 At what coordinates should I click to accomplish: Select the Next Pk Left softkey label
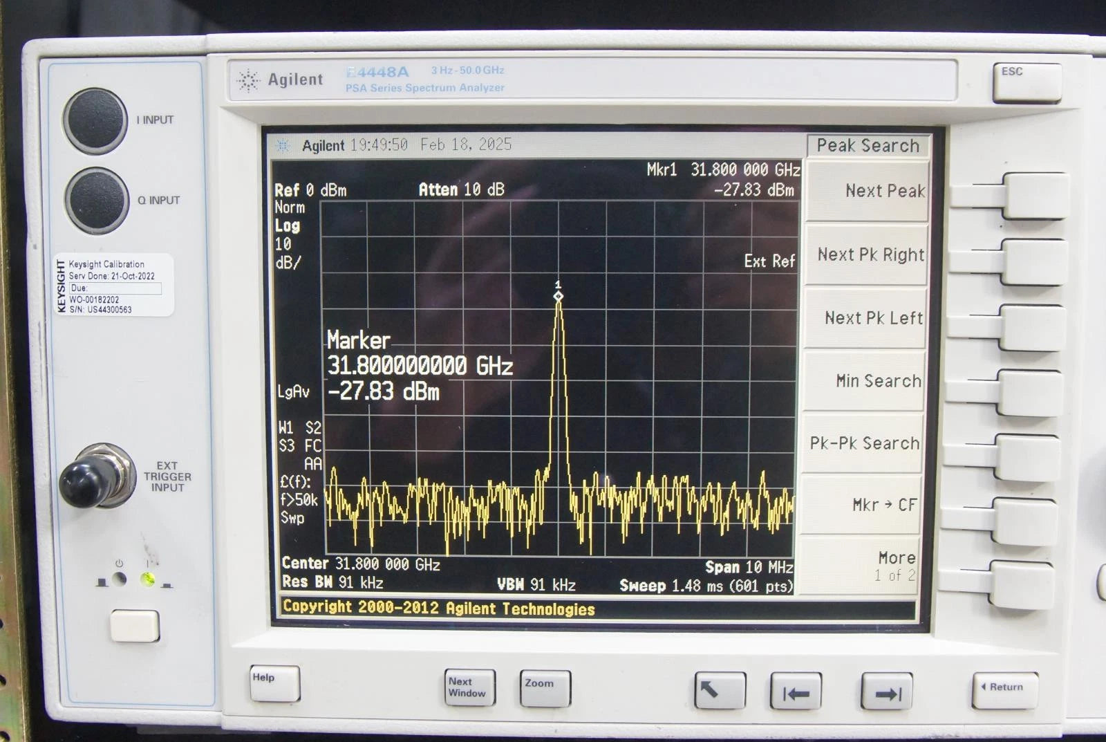click(x=874, y=318)
